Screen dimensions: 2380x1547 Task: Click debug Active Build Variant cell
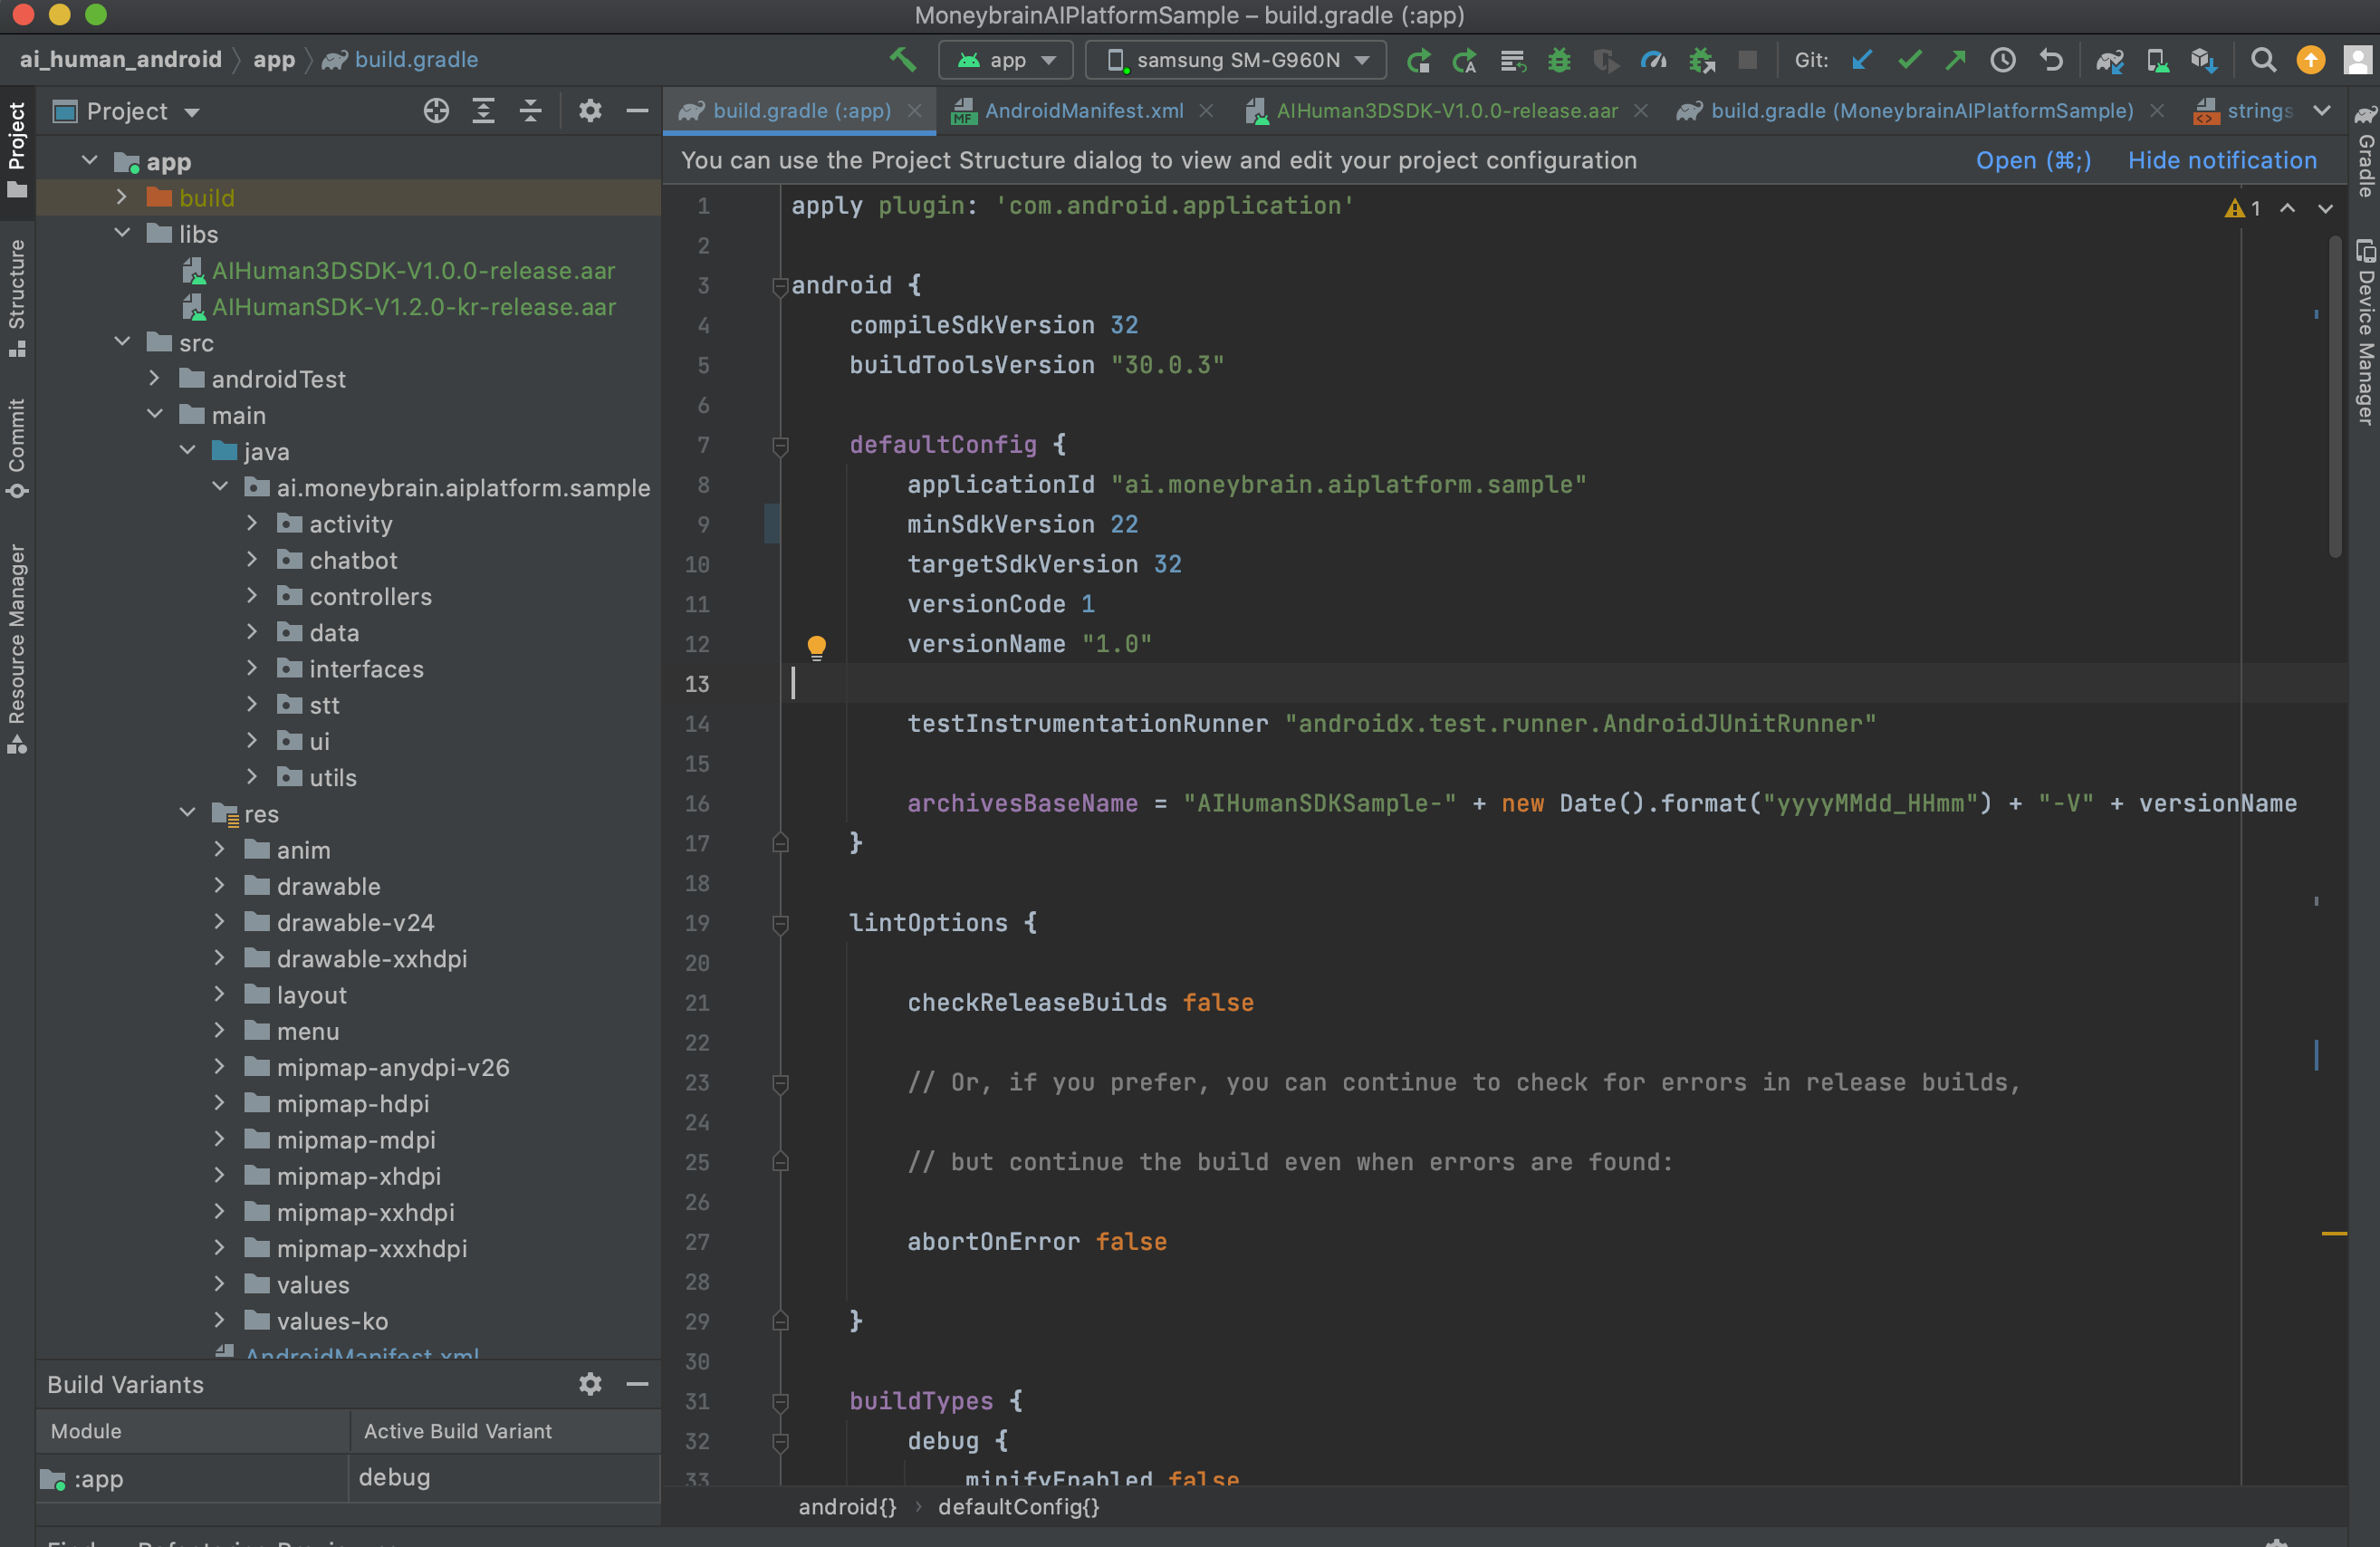click(x=504, y=1477)
